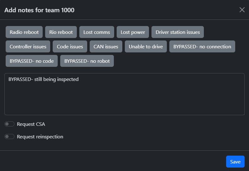
Task: Save the team notes
Action: (x=235, y=162)
